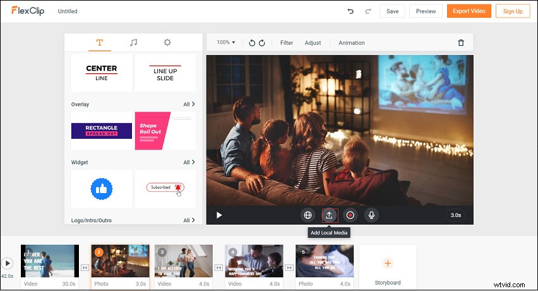Screen dimensions: 538x291
Task: Click the record screen icon
Action: 350,215
